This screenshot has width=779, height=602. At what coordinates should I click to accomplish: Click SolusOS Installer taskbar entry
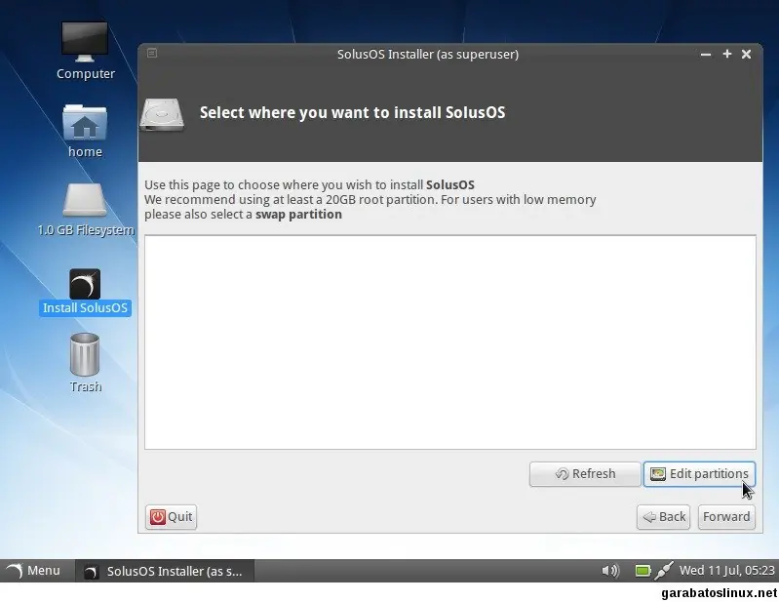click(x=165, y=571)
